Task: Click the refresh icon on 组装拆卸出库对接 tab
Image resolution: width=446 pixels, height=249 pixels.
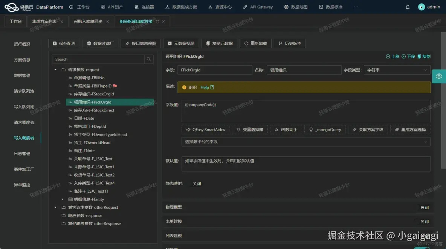Action: 157,21
